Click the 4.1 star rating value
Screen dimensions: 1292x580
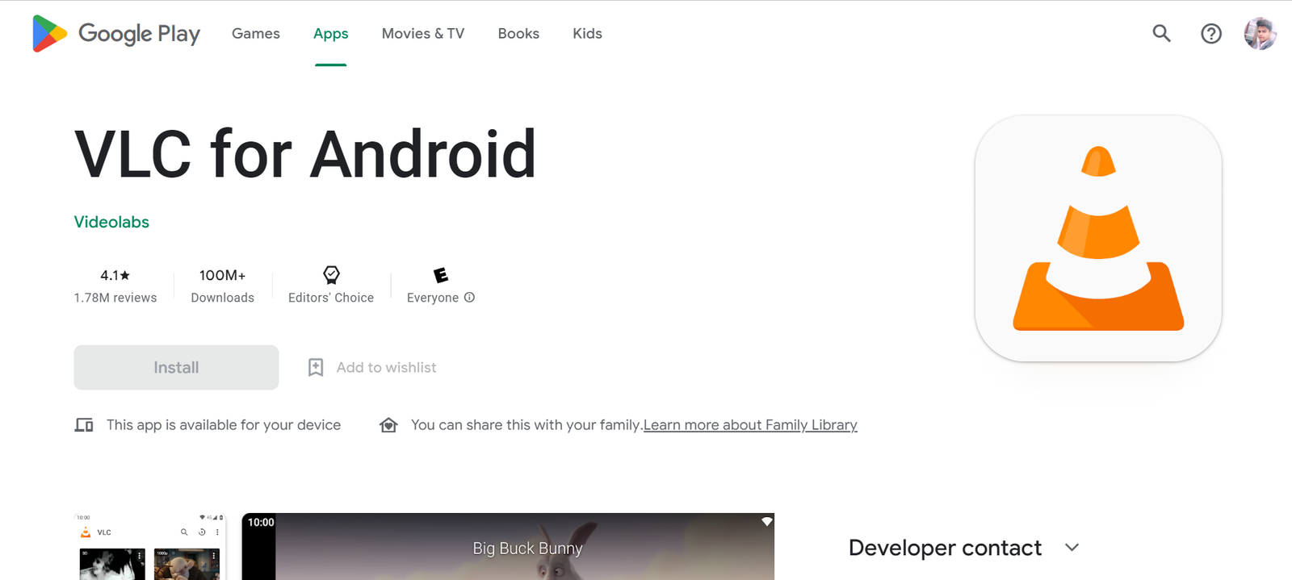click(x=115, y=275)
